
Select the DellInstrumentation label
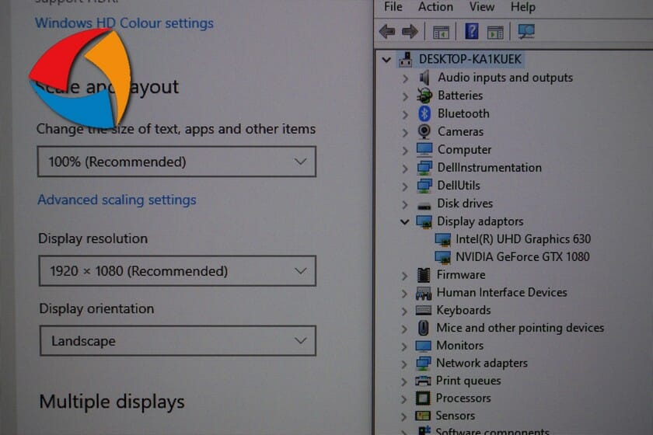490,167
